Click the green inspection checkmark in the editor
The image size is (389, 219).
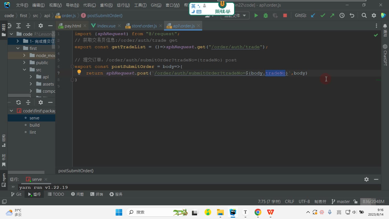[376, 35]
